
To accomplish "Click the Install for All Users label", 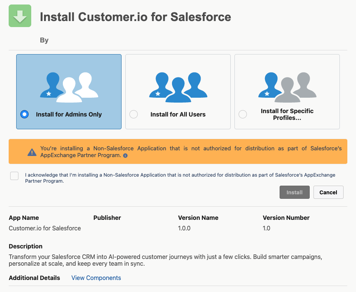I will pyautogui.click(x=178, y=115).
